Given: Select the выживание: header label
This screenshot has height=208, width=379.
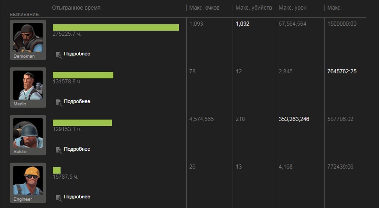Looking at the screenshot, I should pyautogui.click(x=25, y=14).
